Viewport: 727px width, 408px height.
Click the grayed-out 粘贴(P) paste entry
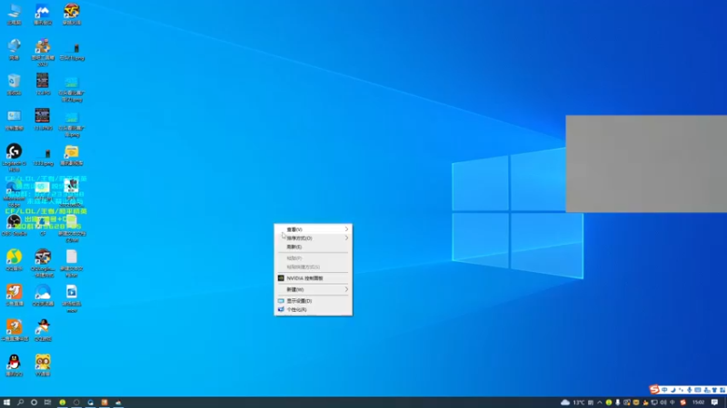pyautogui.click(x=313, y=258)
